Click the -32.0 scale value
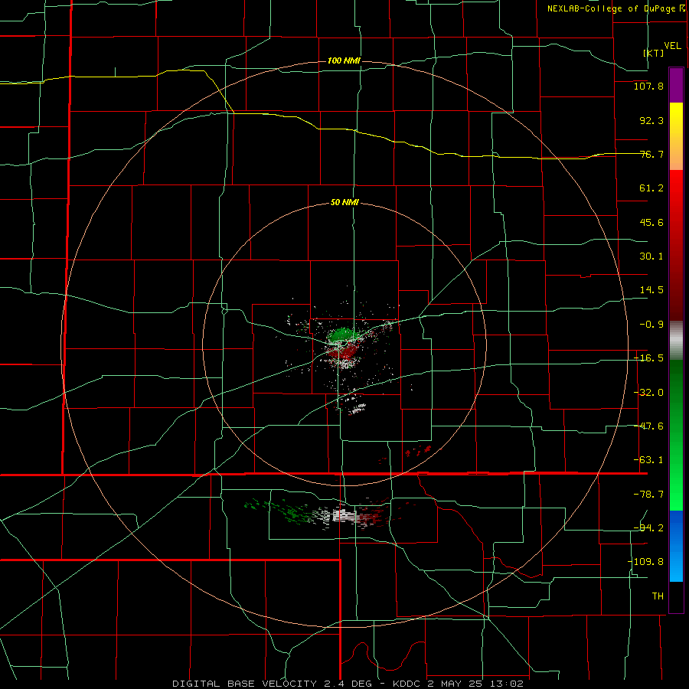Screen dimensions: 689x689 [x=648, y=393]
